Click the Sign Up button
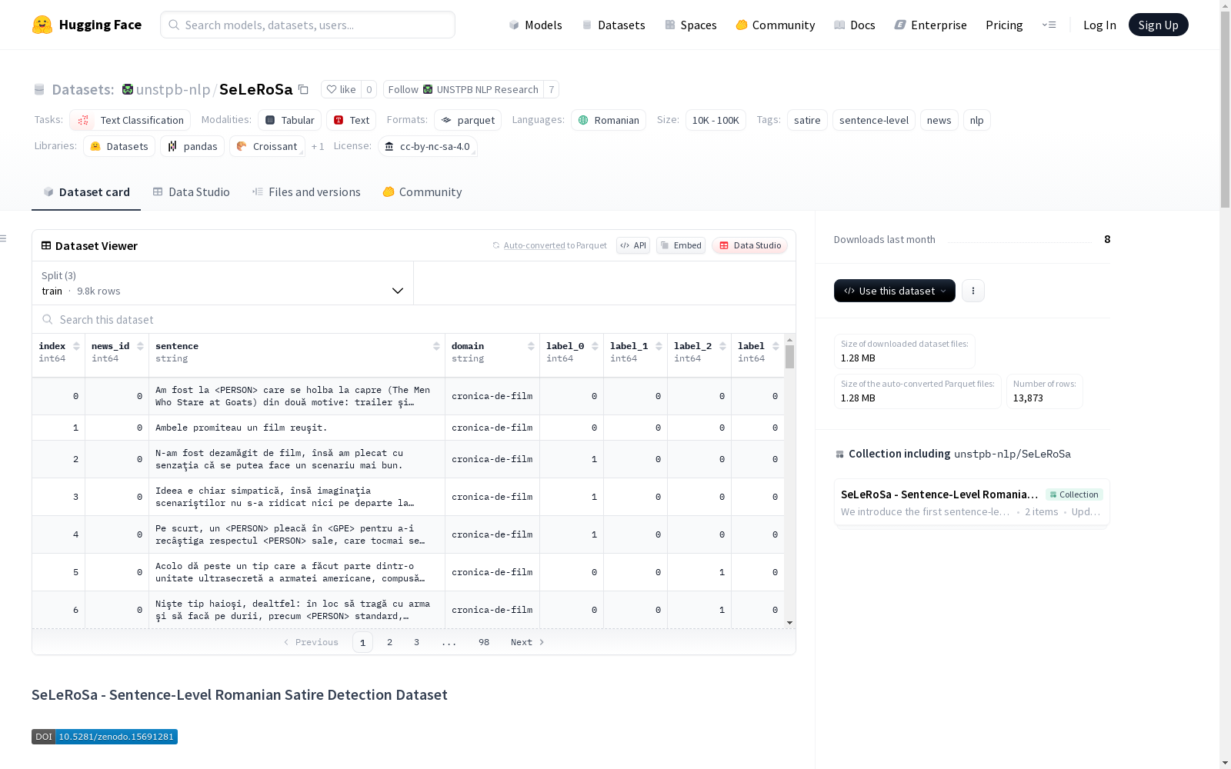The width and height of the screenshot is (1231, 769). coord(1159,25)
